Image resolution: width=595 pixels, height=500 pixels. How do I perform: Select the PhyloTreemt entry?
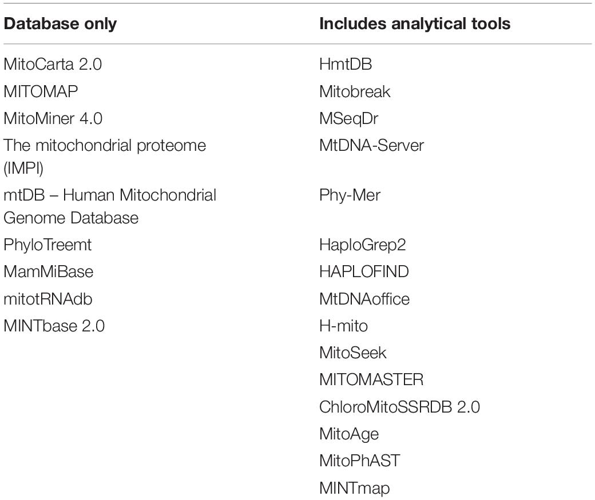coord(48,245)
